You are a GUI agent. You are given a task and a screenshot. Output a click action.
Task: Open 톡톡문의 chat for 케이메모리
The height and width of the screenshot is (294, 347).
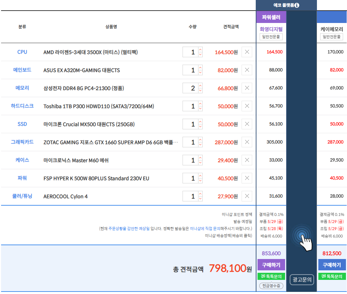[x=332, y=276]
